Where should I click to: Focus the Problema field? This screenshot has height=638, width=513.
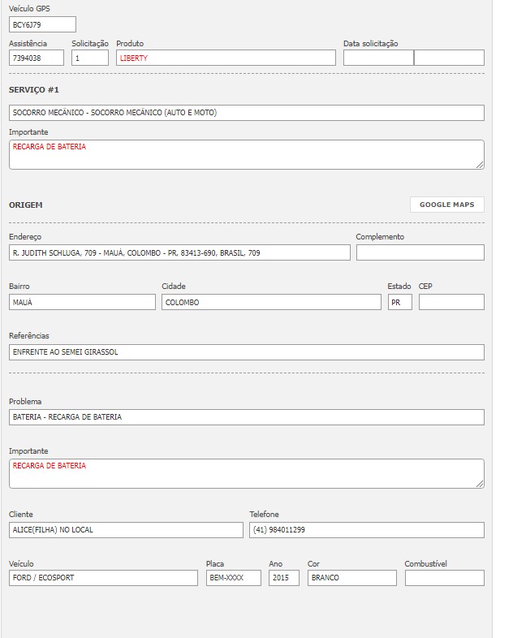tap(246, 417)
